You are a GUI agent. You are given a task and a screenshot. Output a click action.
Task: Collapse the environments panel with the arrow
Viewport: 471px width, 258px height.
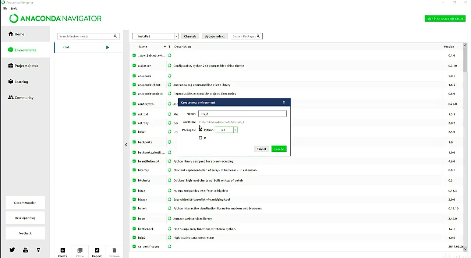pyautogui.click(x=126, y=145)
